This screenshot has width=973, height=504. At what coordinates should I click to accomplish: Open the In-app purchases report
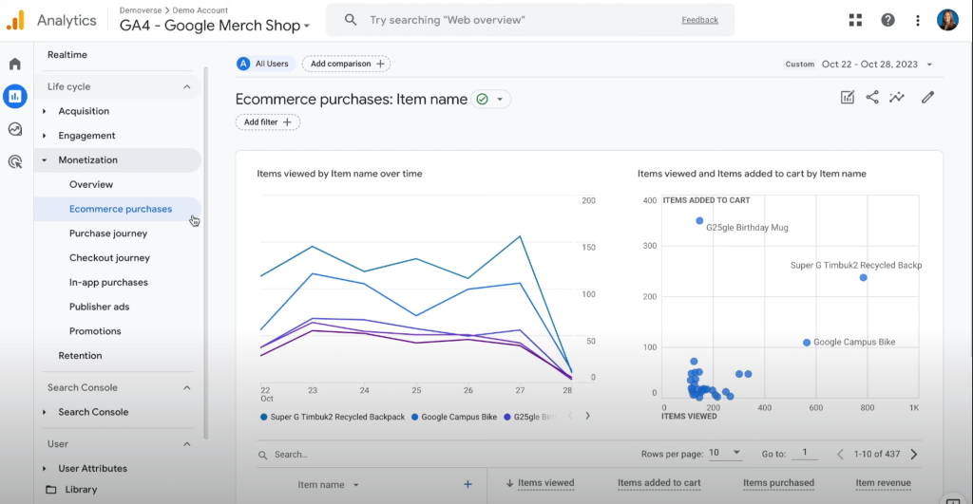point(108,282)
